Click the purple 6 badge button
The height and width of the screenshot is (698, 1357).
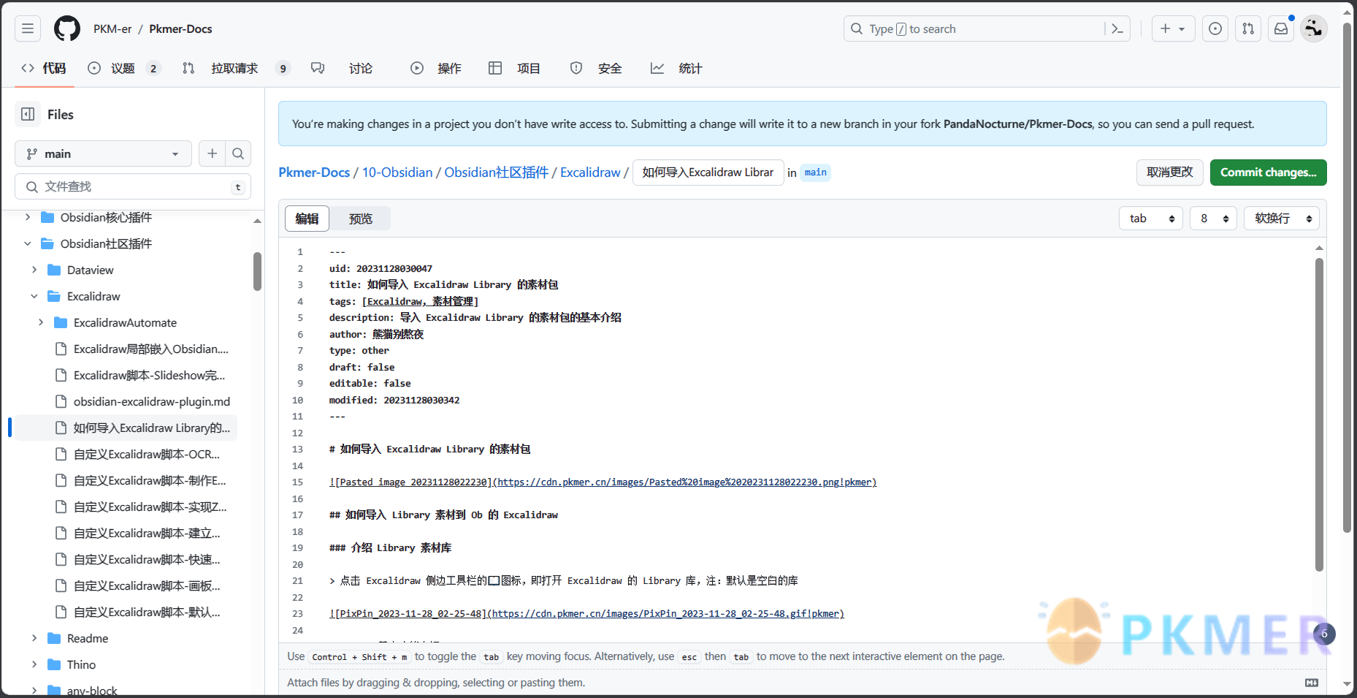1324,634
